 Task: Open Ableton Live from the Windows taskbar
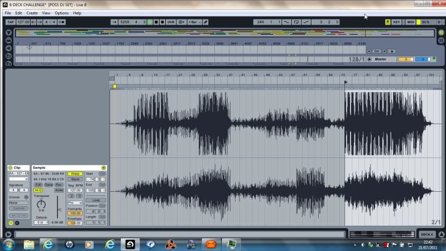[x=130, y=244]
